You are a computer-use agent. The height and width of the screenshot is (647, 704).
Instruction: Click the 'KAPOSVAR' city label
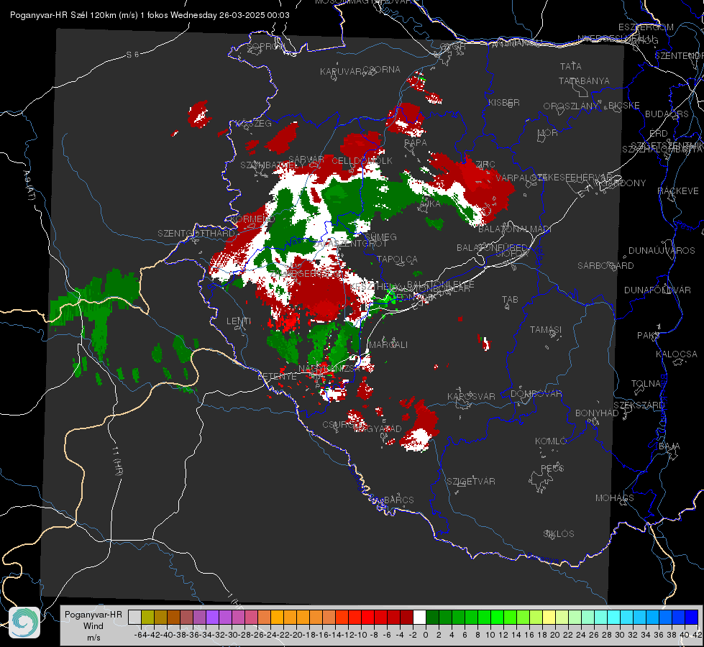[x=471, y=396]
